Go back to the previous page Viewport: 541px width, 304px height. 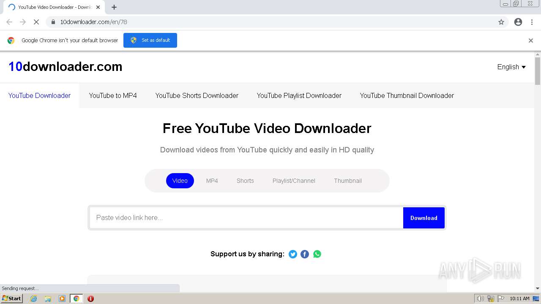9,22
